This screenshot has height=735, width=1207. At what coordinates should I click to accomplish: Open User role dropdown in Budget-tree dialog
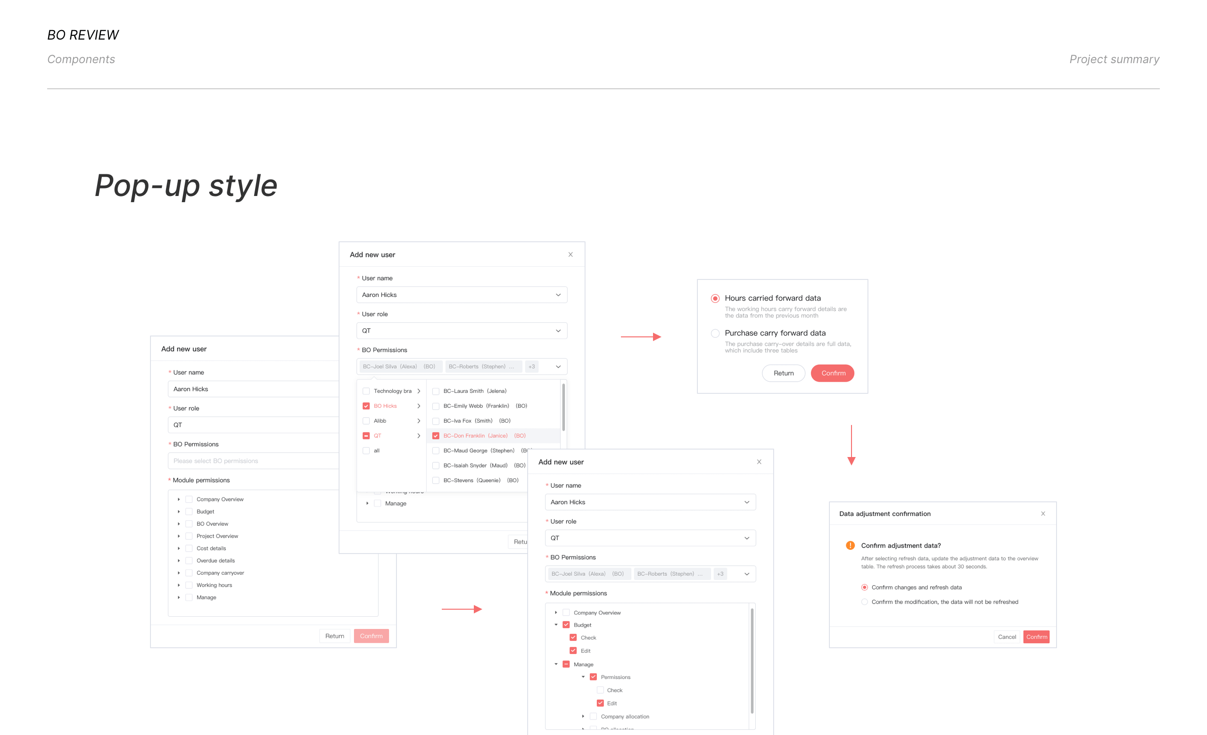(651, 538)
